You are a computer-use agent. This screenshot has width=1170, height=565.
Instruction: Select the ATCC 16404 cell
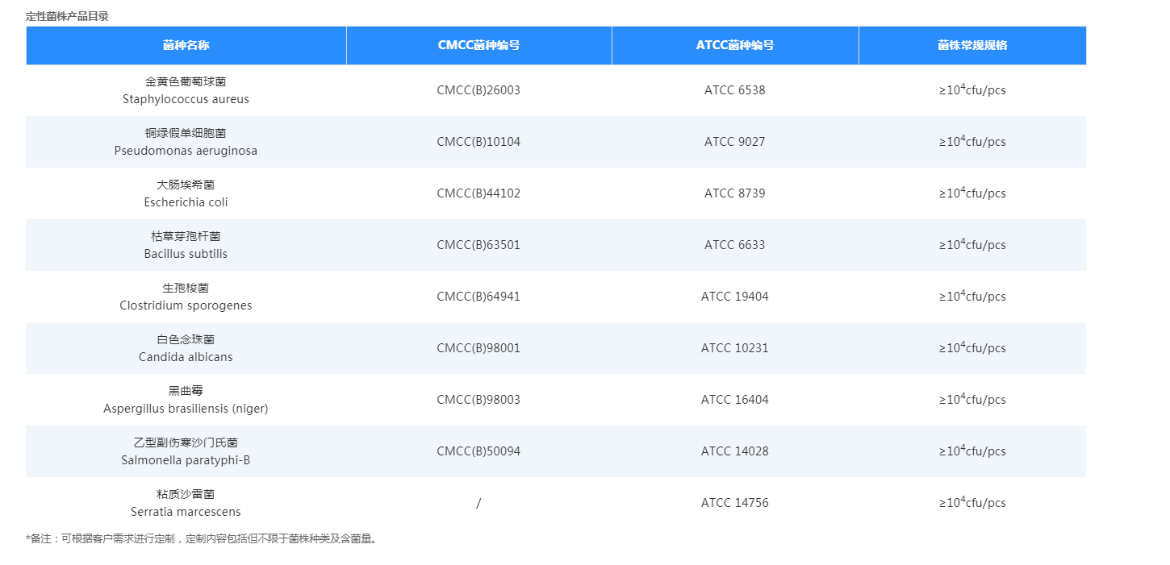click(x=735, y=400)
